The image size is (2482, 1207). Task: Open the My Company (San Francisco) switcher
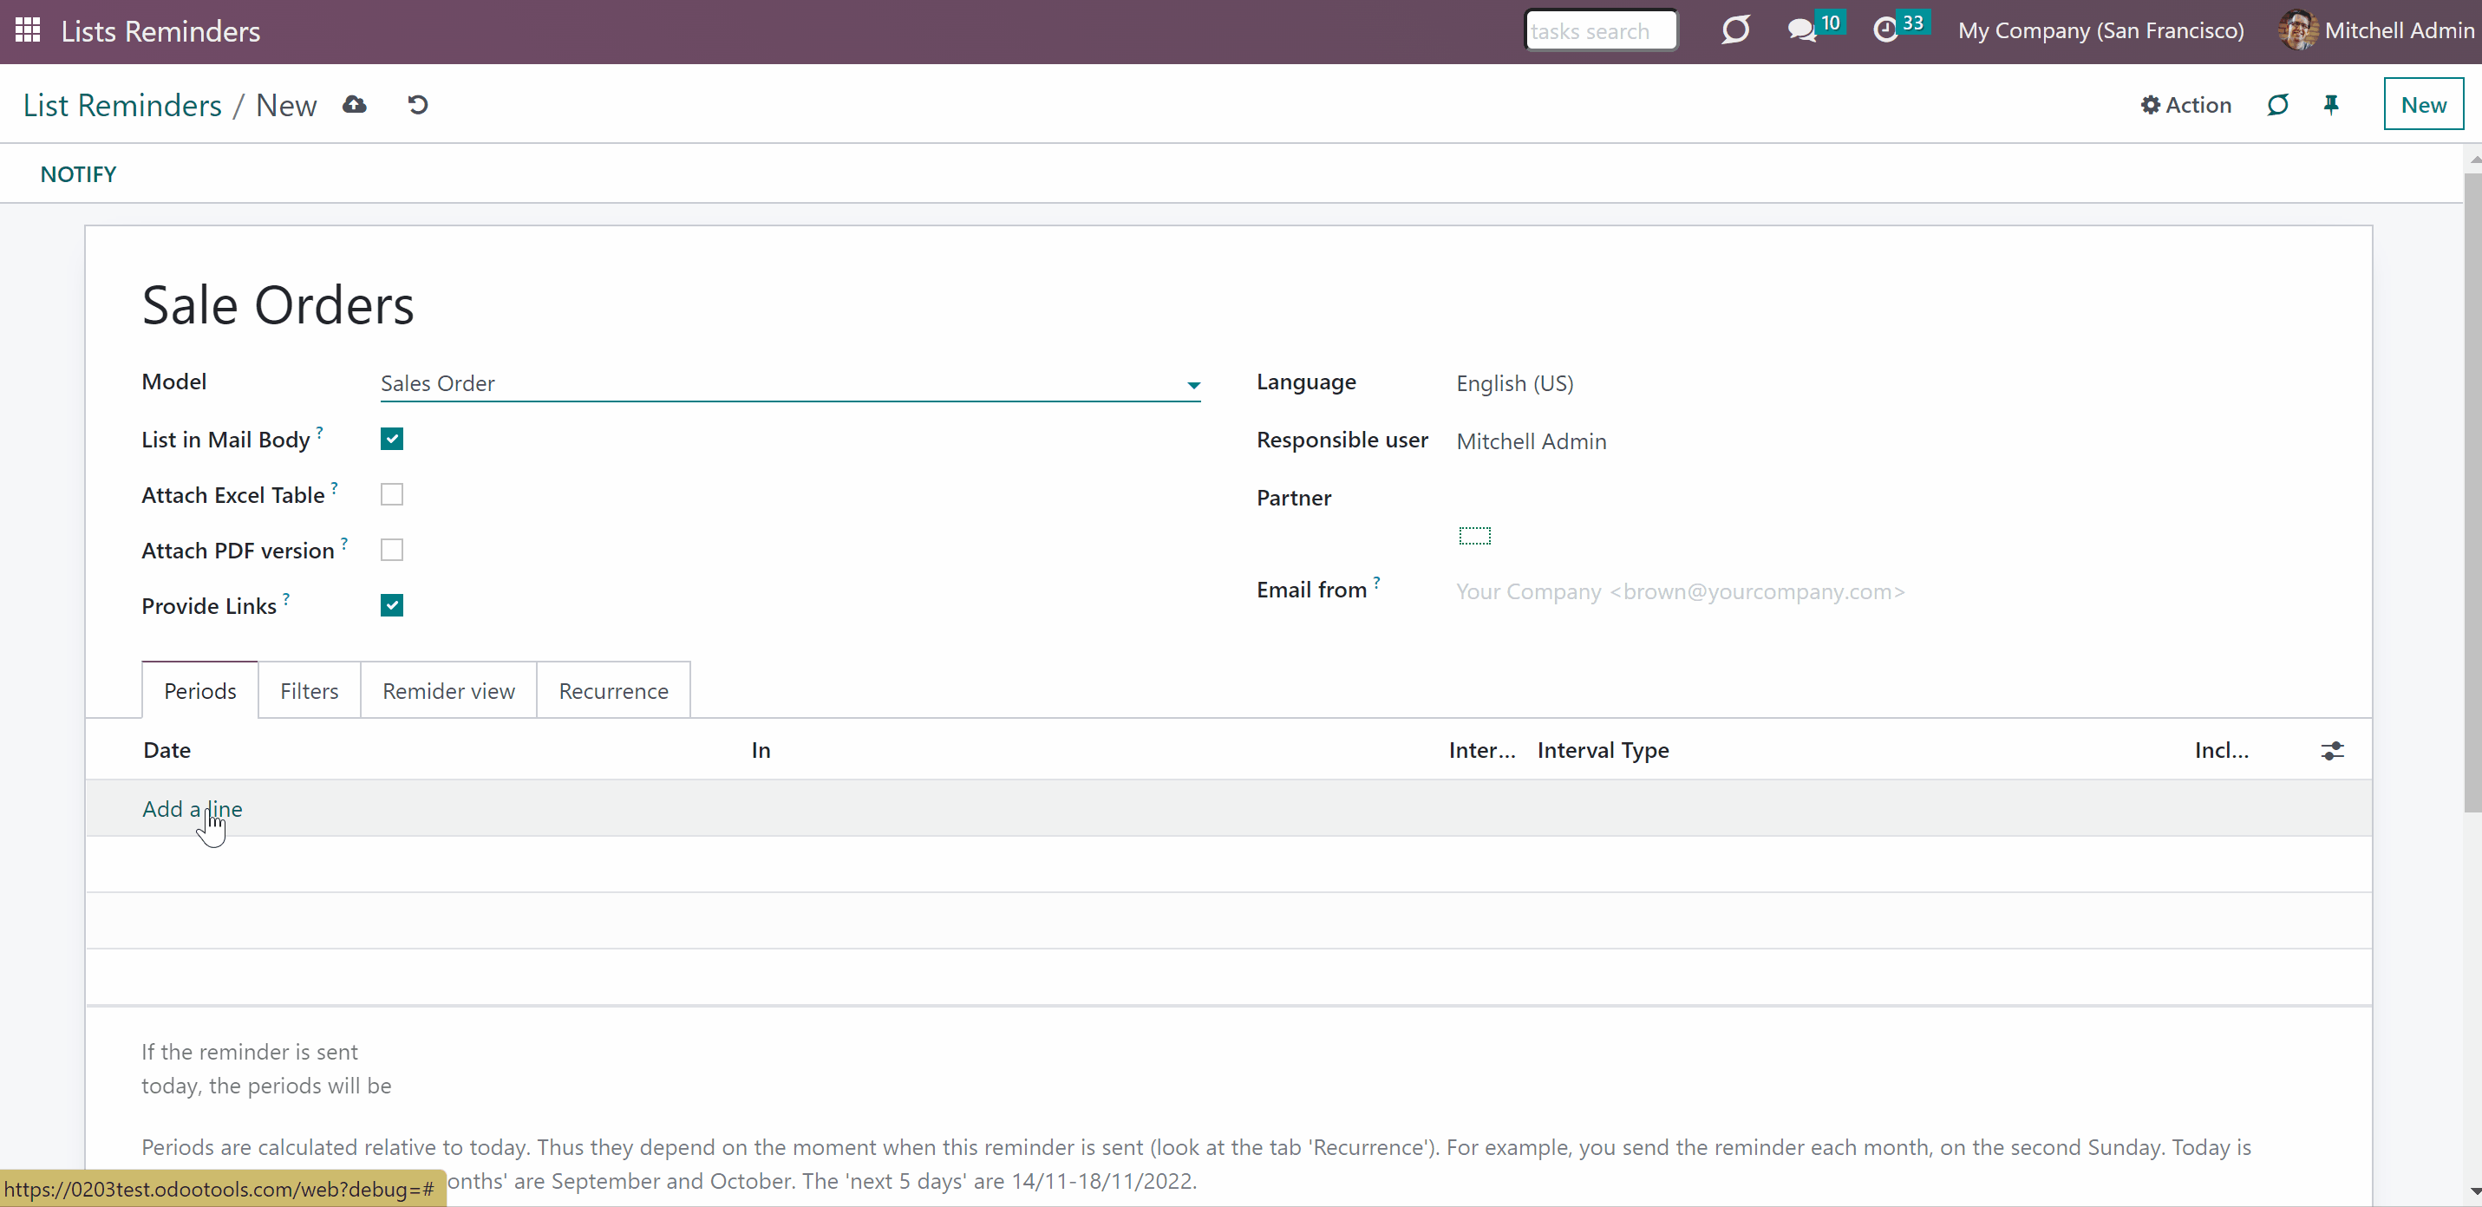coord(2100,31)
